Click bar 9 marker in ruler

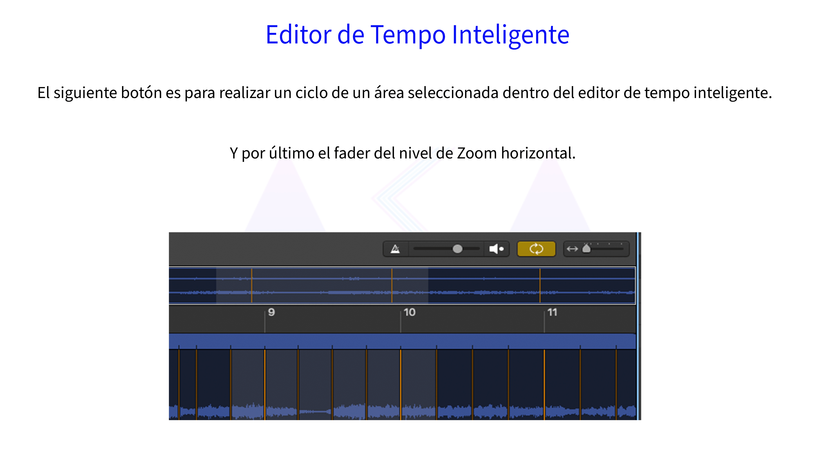pos(271,312)
